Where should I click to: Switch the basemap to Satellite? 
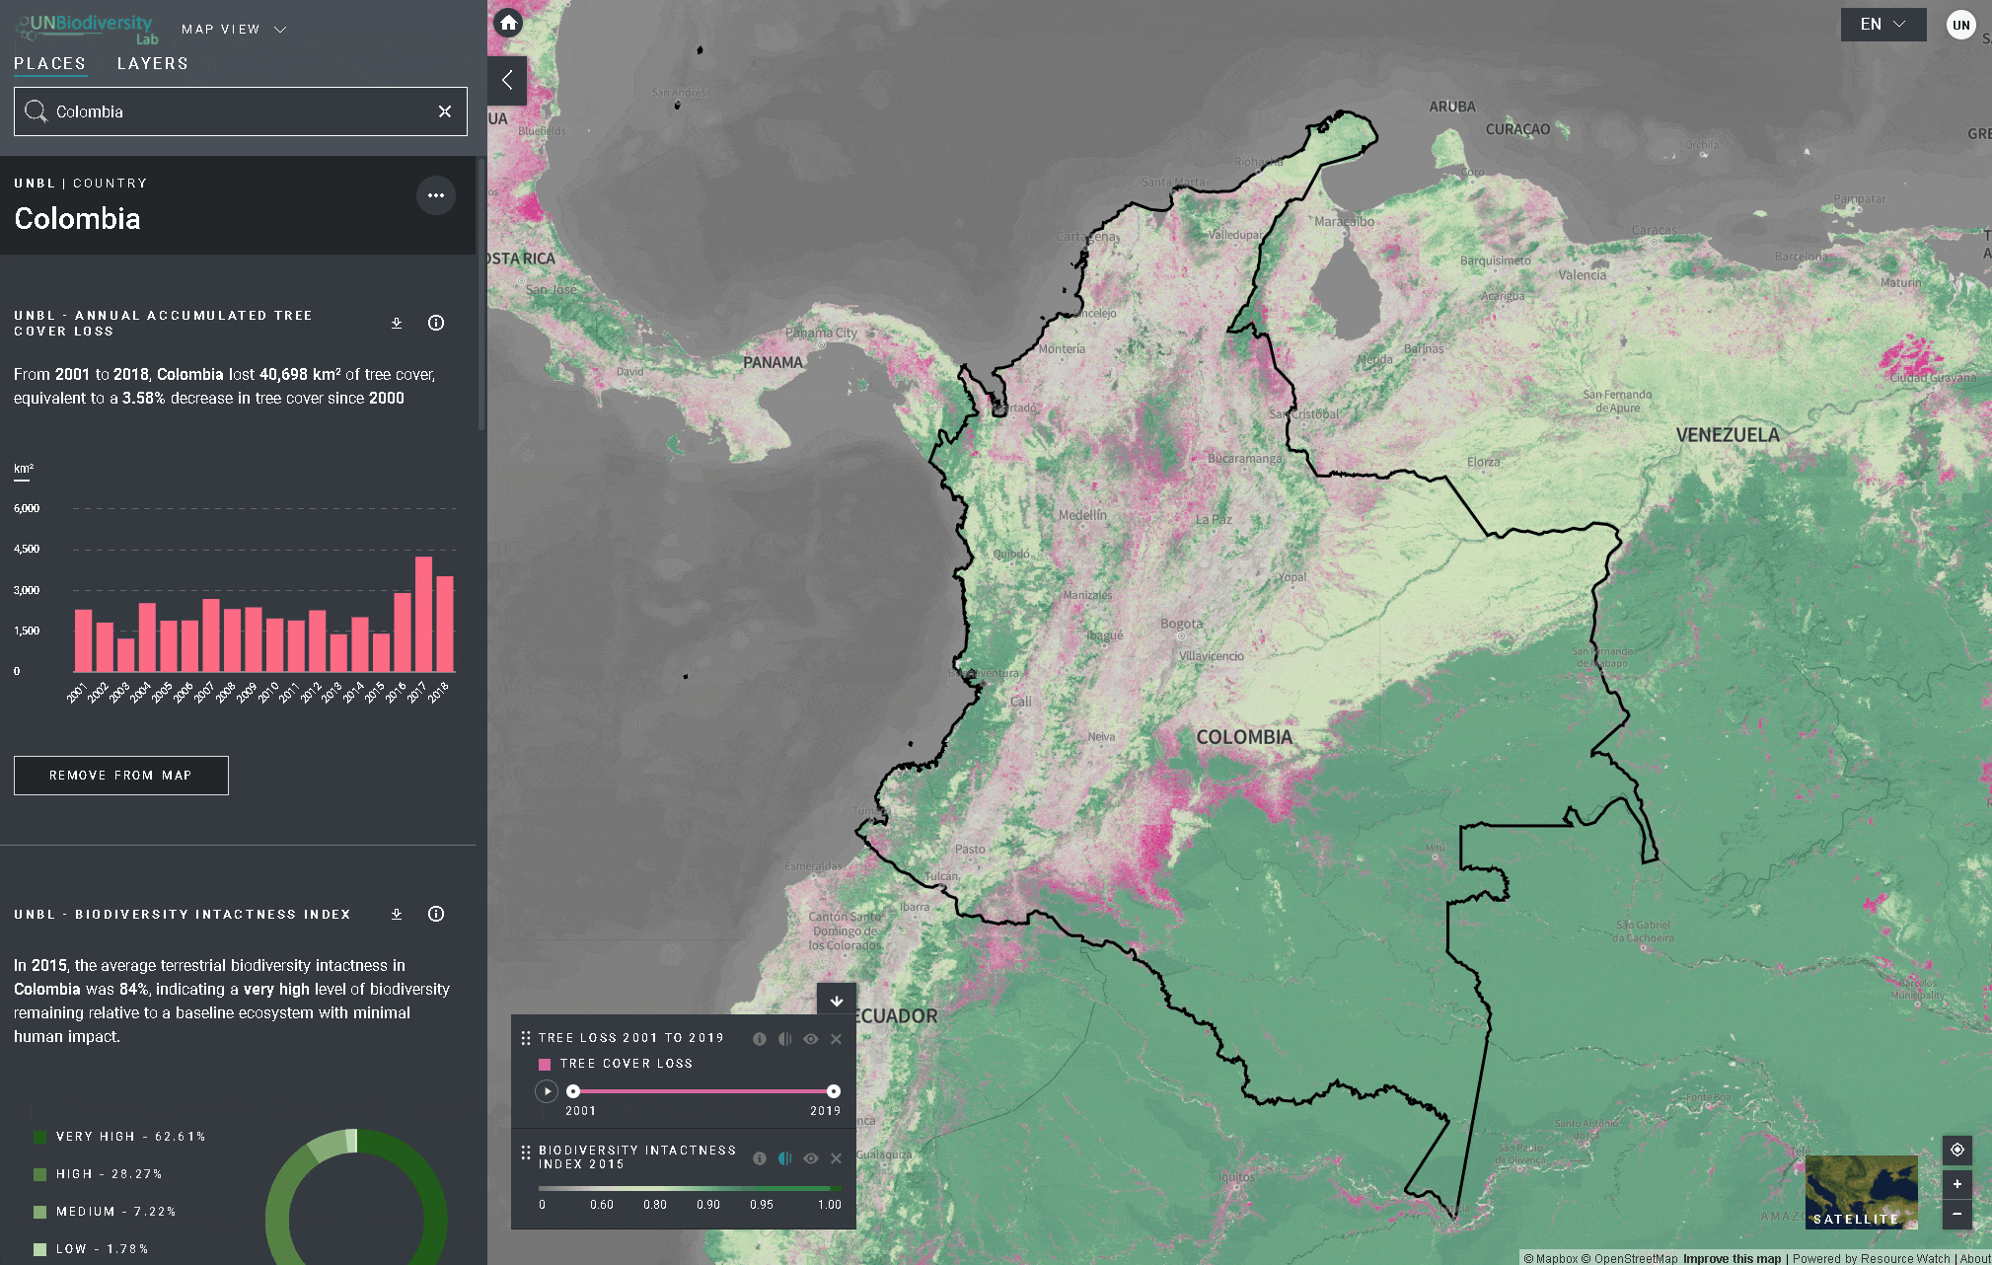[1861, 1192]
